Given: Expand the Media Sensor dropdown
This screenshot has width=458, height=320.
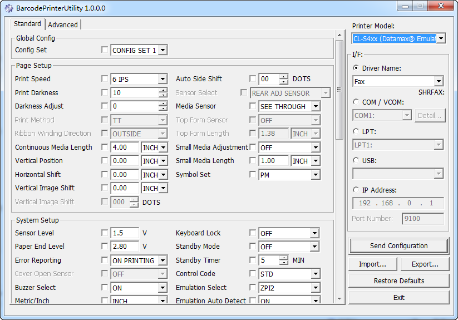Looking at the screenshot, I should [x=315, y=106].
